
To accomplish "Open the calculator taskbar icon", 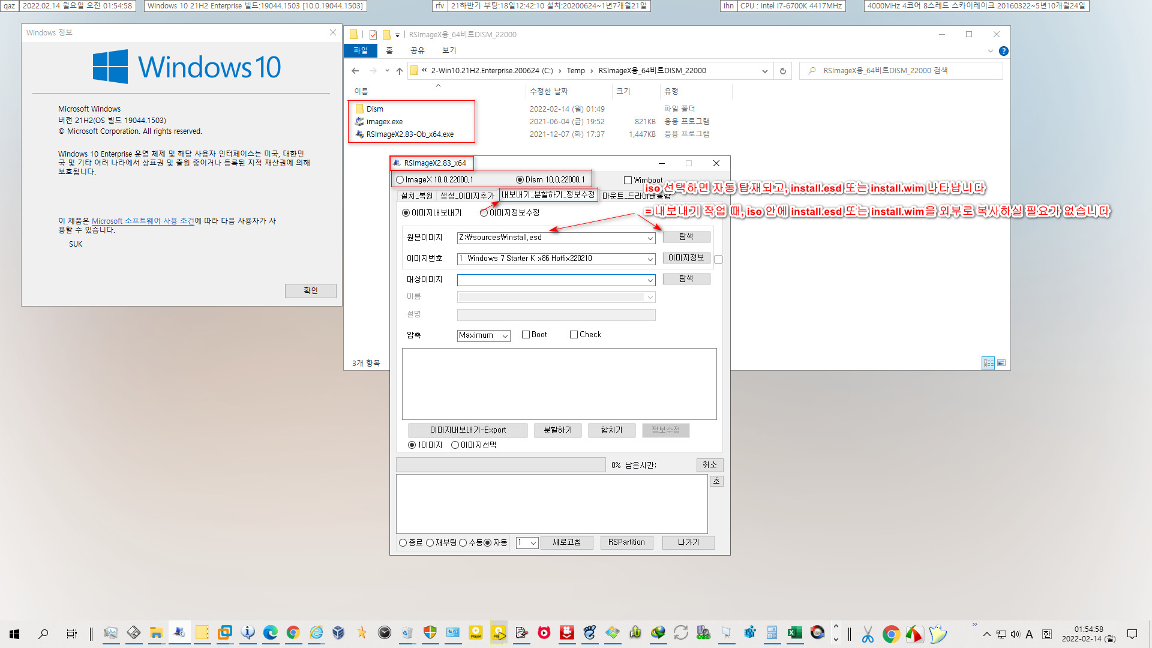I will [x=772, y=633].
